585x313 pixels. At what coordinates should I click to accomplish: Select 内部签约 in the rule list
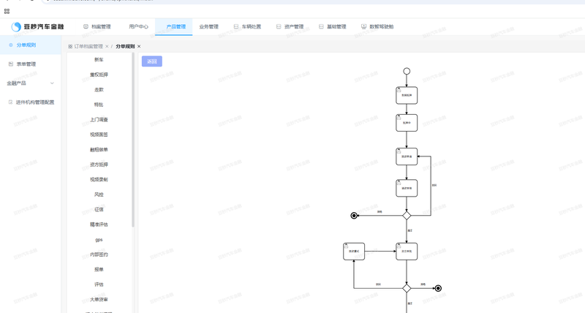(x=99, y=254)
